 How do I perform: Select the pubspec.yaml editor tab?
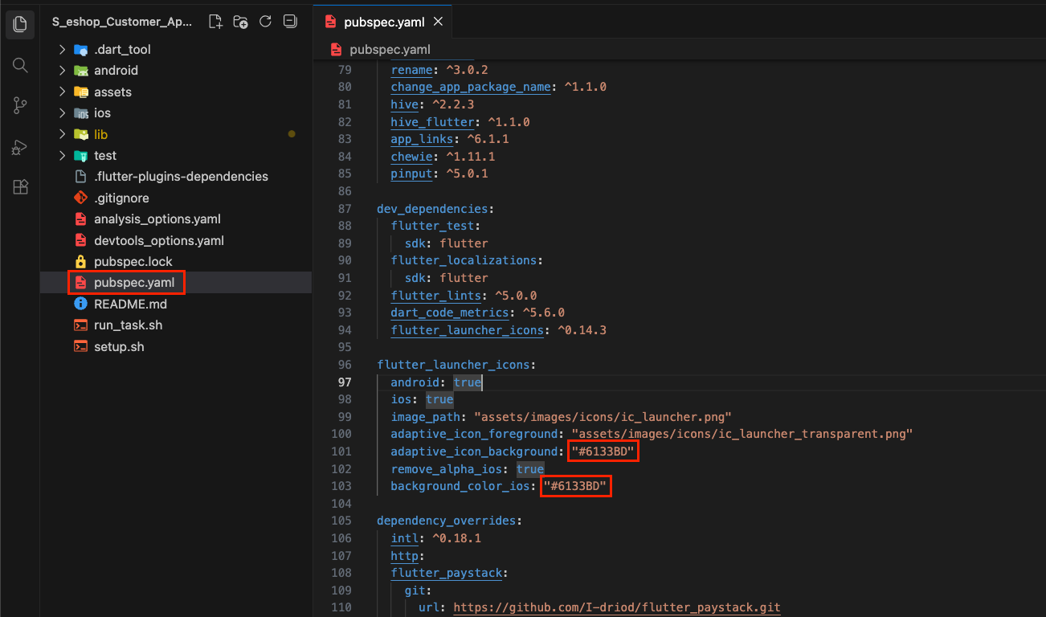click(x=383, y=22)
